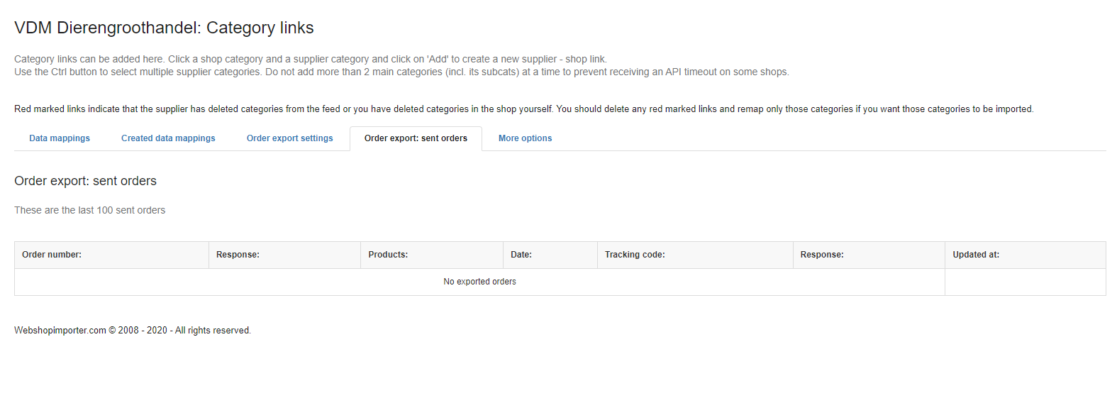
Task: Open the More options tab
Action: [x=525, y=138]
